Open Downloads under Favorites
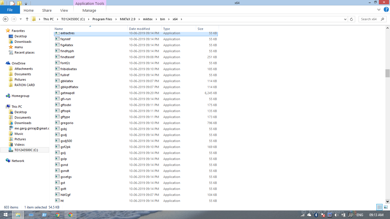 point(23,42)
